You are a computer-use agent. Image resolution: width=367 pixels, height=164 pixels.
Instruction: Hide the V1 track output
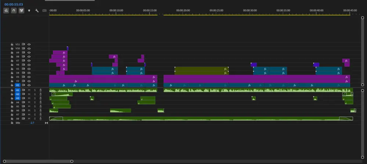pos(29,85)
